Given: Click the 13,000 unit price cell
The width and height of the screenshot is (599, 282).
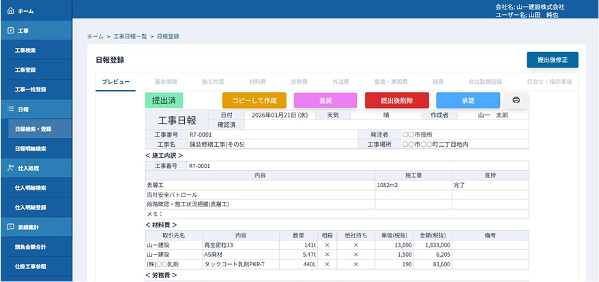Looking at the screenshot, I should pyautogui.click(x=394, y=245).
